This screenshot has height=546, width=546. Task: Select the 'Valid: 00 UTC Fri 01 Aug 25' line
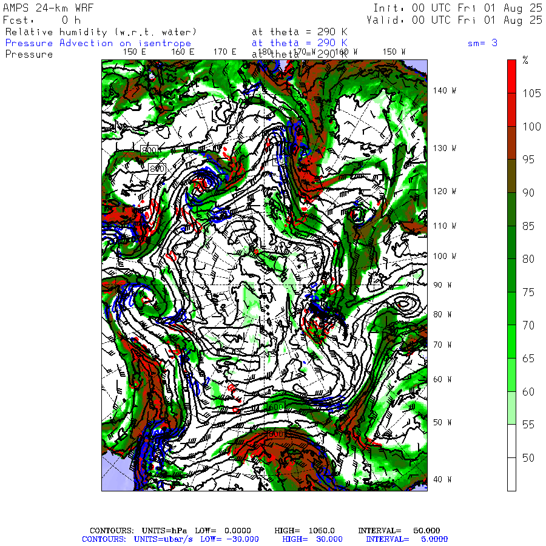[x=454, y=20]
